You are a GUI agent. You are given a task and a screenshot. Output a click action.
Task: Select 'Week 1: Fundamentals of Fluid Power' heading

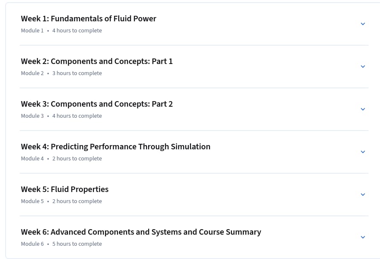tap(88, 19)
